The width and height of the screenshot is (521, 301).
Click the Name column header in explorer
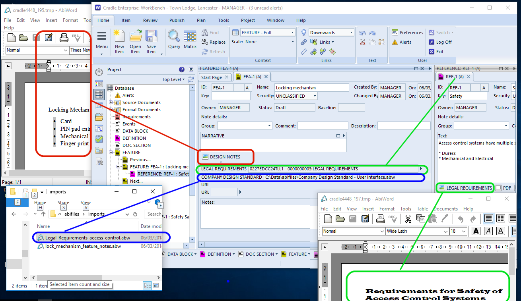pos(44,226)
